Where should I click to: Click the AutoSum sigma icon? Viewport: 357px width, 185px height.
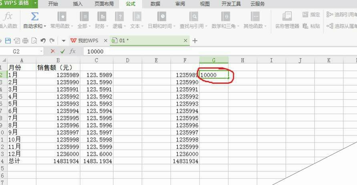point(34,16)
